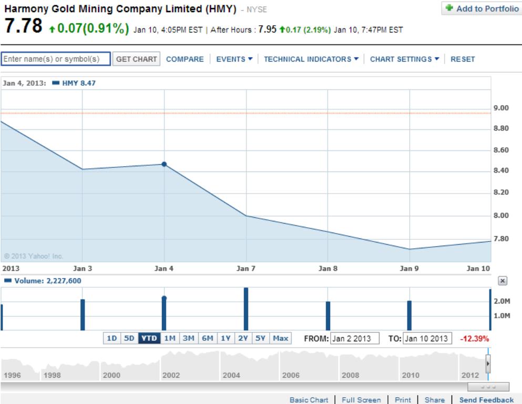522x404 pixels.
Task: Click the after hours price 7.95
Action: pyautogui.click(x=268, y=29)
